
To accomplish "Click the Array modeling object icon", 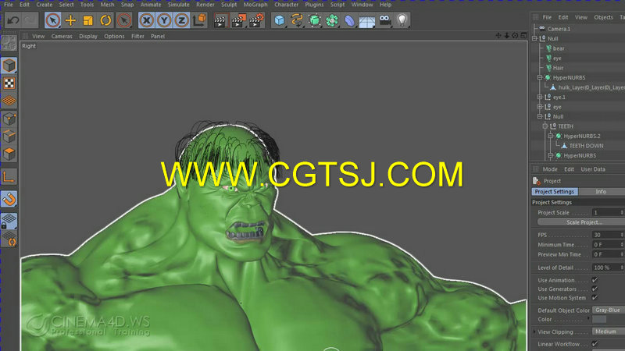I will pos(331,20).
